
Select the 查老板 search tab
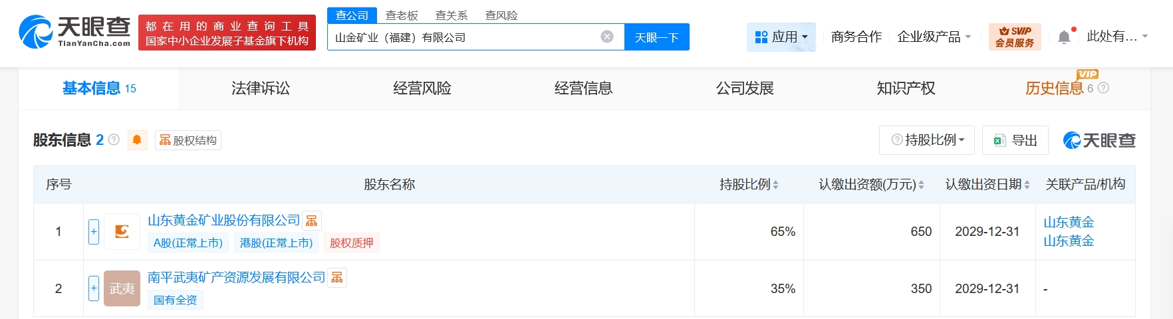[x=402, y=15]
